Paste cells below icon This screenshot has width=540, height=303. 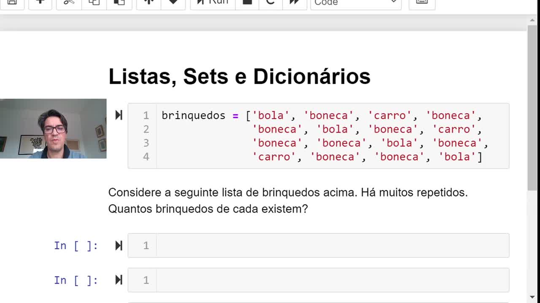click(119, 3)
